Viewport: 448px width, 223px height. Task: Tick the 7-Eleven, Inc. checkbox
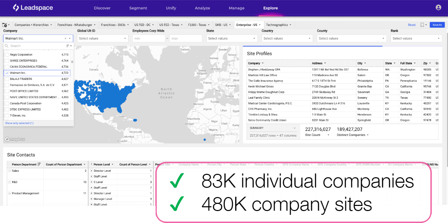[x=7, y=115]
